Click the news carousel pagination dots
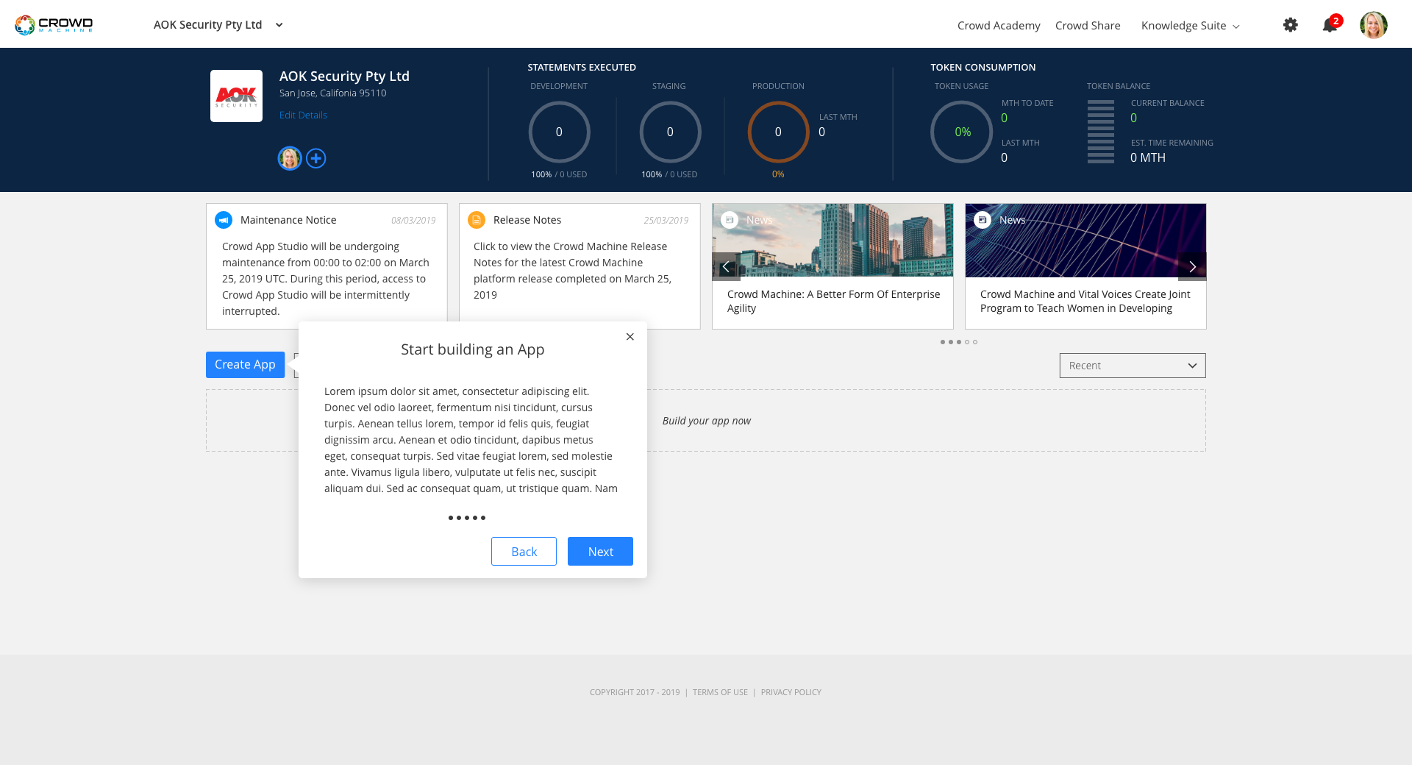 click(x=959, y=342)
